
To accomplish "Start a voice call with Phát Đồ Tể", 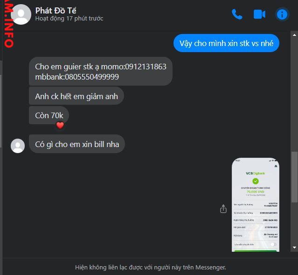I will point(237,14).
